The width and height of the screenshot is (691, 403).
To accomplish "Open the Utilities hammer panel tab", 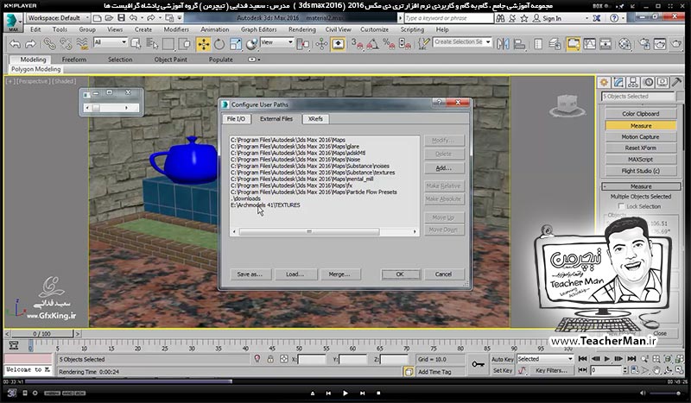I will 677,82.
